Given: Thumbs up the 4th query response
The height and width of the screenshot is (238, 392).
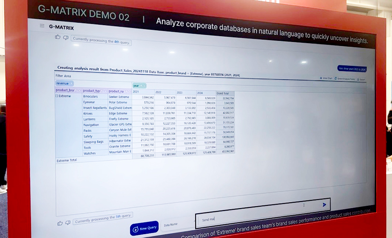Looking at the screenshot, I should pyautogui.click(x=58, y=37).
